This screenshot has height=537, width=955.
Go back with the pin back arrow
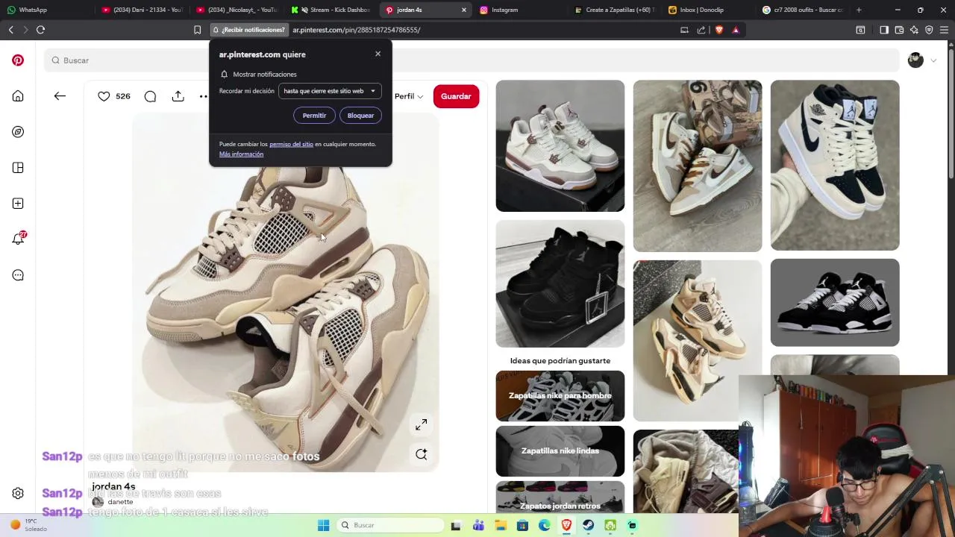point(60,96)
